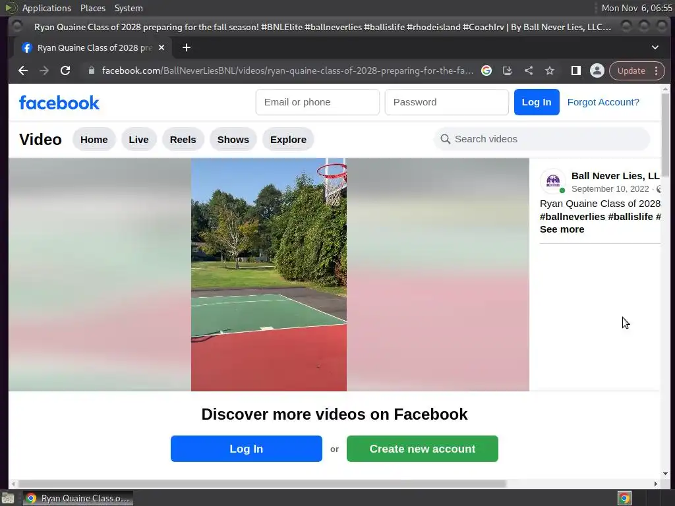675x506 pixels.
Task: Toggle the browser side panel icon
Action: [x=575, y=70]
